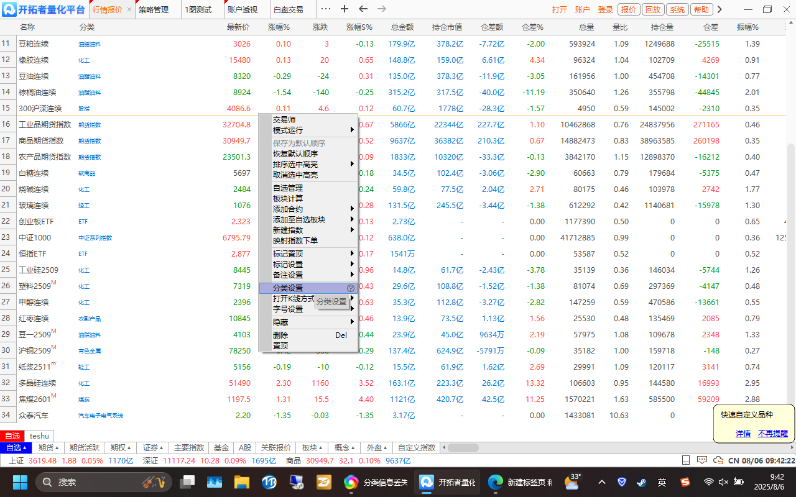Screen dimensions: 796x497
Task: Expand the 排序选中高亮 submenu
Action: click(x=352, y=165)
